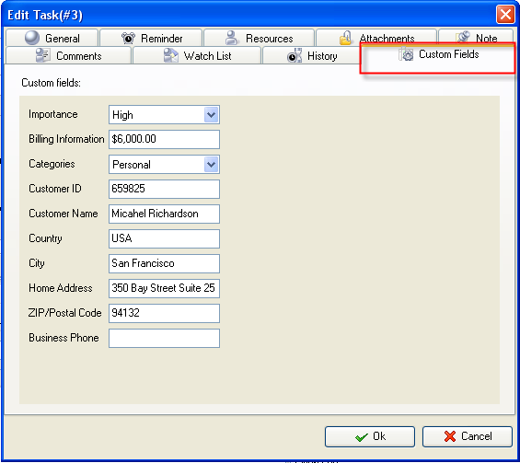Open the Comments tab
Screen dimensions: 520x463
click(68, 55)
